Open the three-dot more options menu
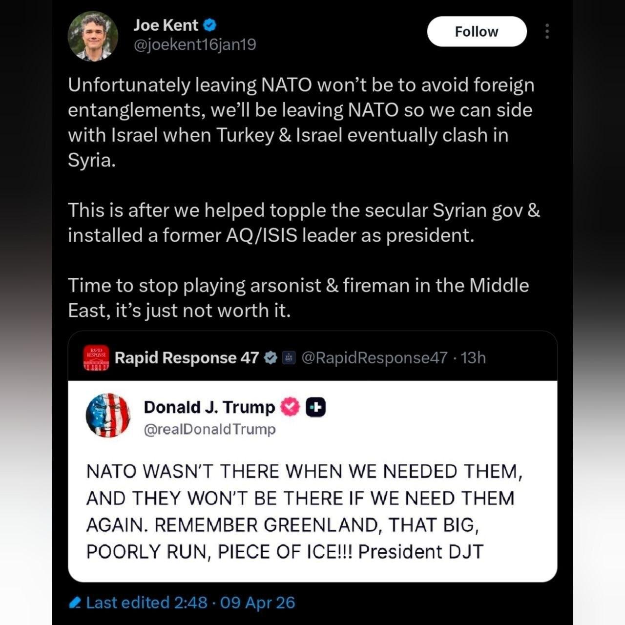625x625 pixels. [547, 32]
